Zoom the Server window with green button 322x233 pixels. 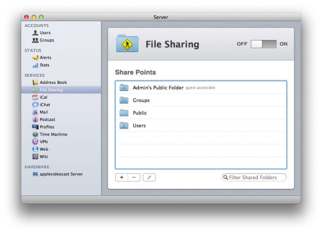(41, 17)
